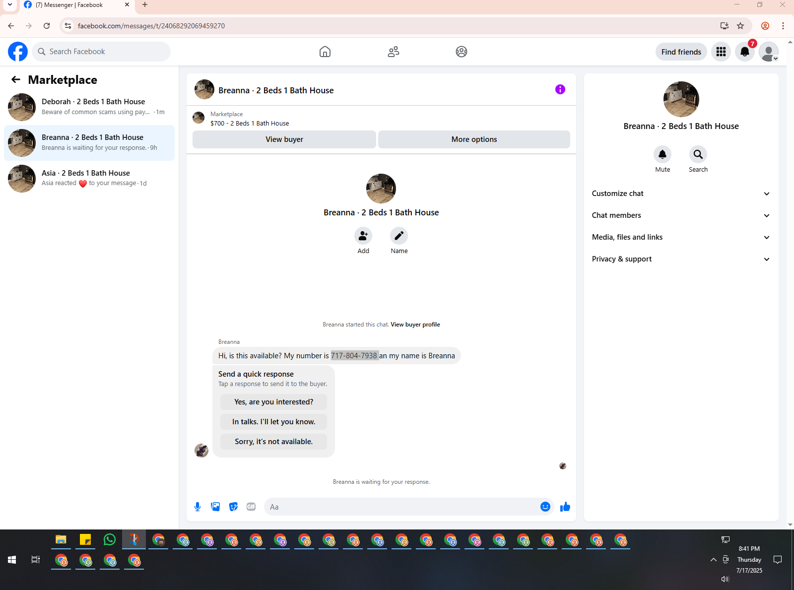Attach a file using the photo icon
The image size is (794, 590).
[x=215, y=507]
